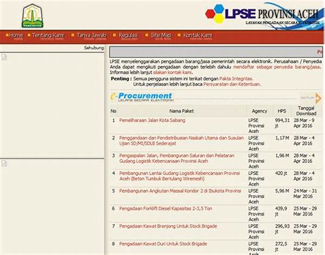The image size is (325, 255).
Task: Open Tanya Jawab menu item
Action: pyautogui.click(x=90, y=35)
